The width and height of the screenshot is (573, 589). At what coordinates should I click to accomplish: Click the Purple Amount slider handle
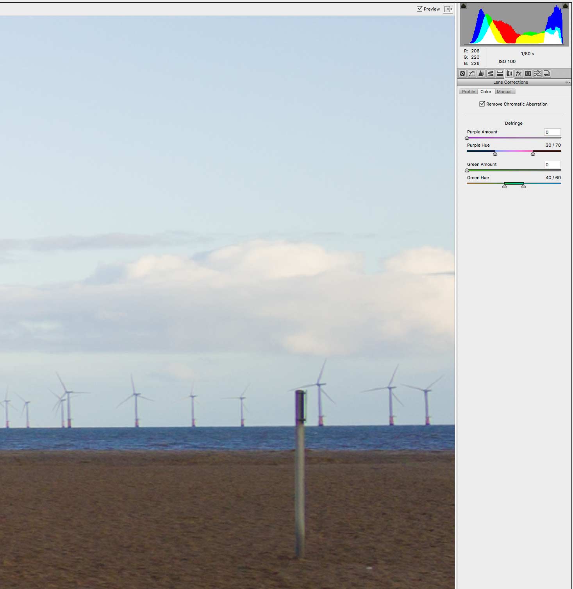[x=467, y=138]
